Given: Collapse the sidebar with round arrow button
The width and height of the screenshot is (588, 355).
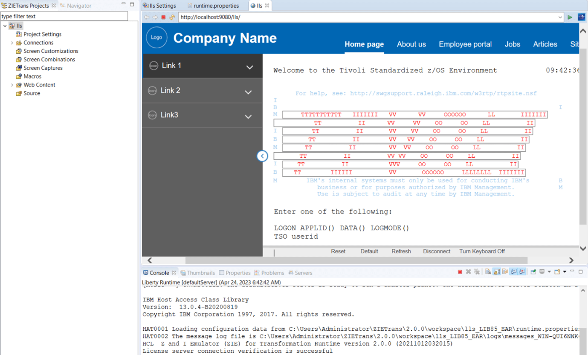Looking at the screenshot, I should pos(262,156).
